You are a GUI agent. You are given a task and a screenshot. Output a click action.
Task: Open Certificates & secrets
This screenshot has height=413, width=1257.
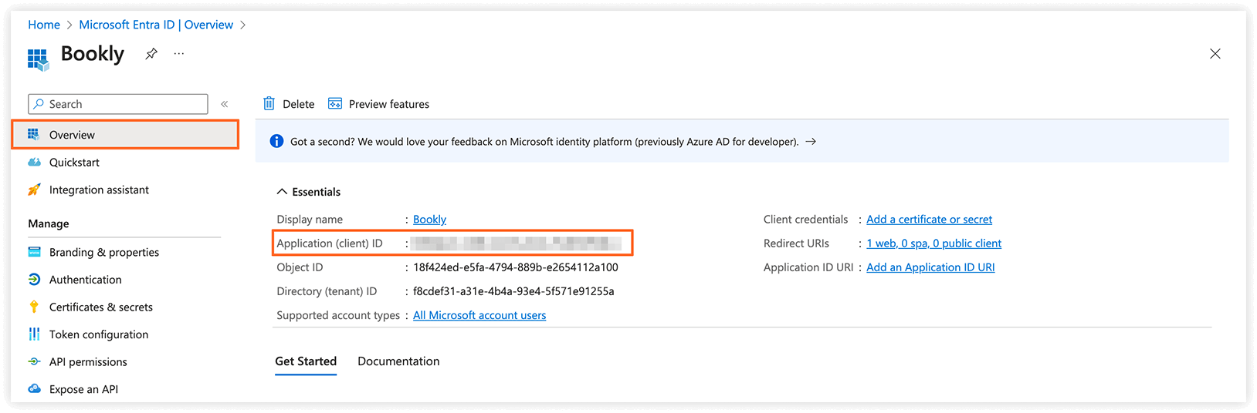[x=101, y=307]
